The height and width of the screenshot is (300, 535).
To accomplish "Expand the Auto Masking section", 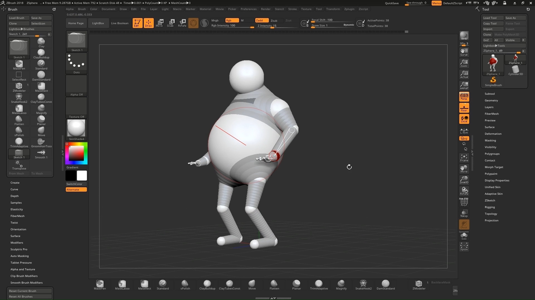I will pos(20,256).
